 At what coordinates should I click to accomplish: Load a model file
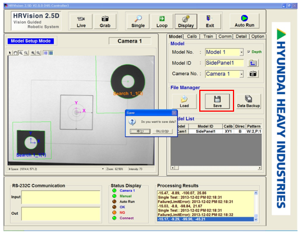184,102
